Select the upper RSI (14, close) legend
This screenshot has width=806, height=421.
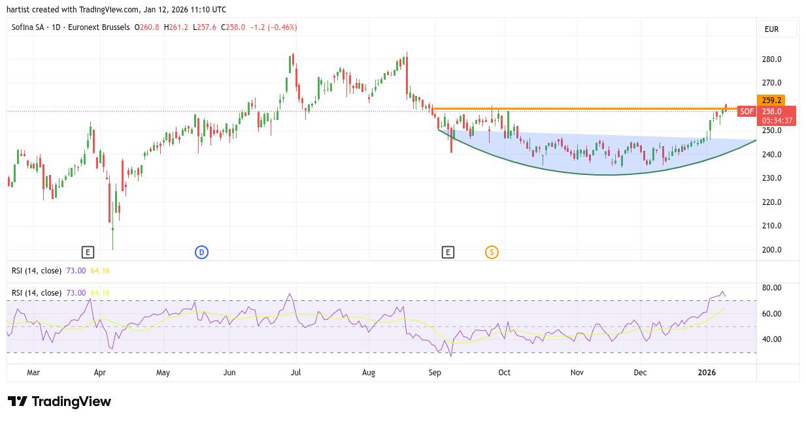pos(37,270)
